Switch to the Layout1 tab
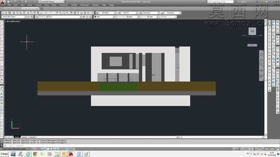Viewport: 280px width, 157px height. pos(25,137)
